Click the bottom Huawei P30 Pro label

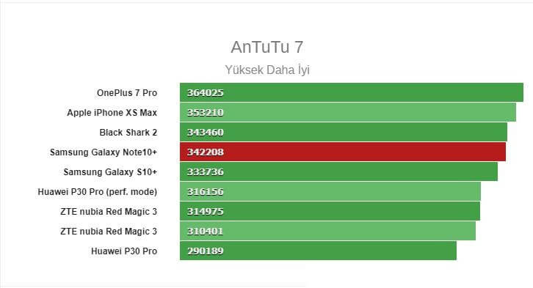(x=124, y=251)
